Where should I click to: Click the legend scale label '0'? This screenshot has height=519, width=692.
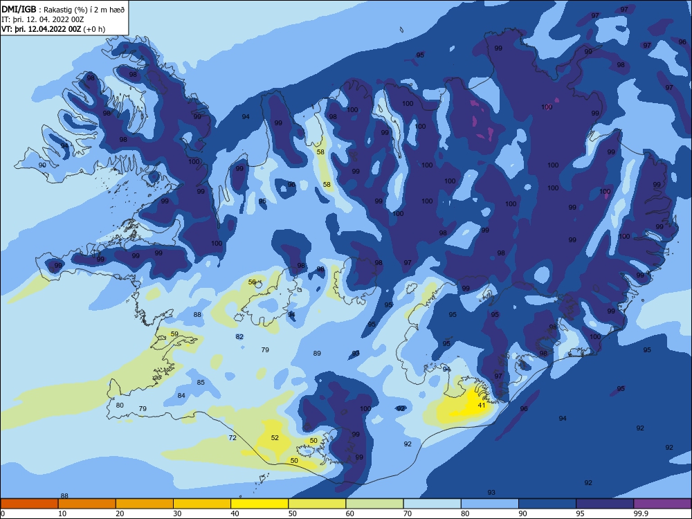3,513
